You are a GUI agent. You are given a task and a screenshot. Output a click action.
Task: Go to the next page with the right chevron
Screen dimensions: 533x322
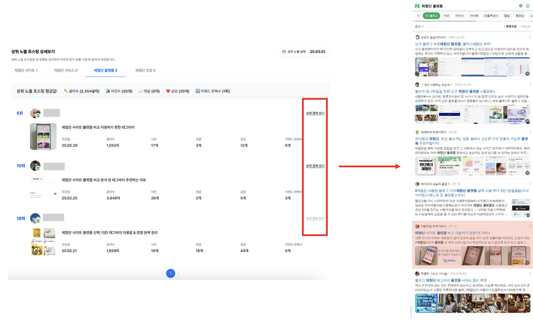tap(178, 274)
